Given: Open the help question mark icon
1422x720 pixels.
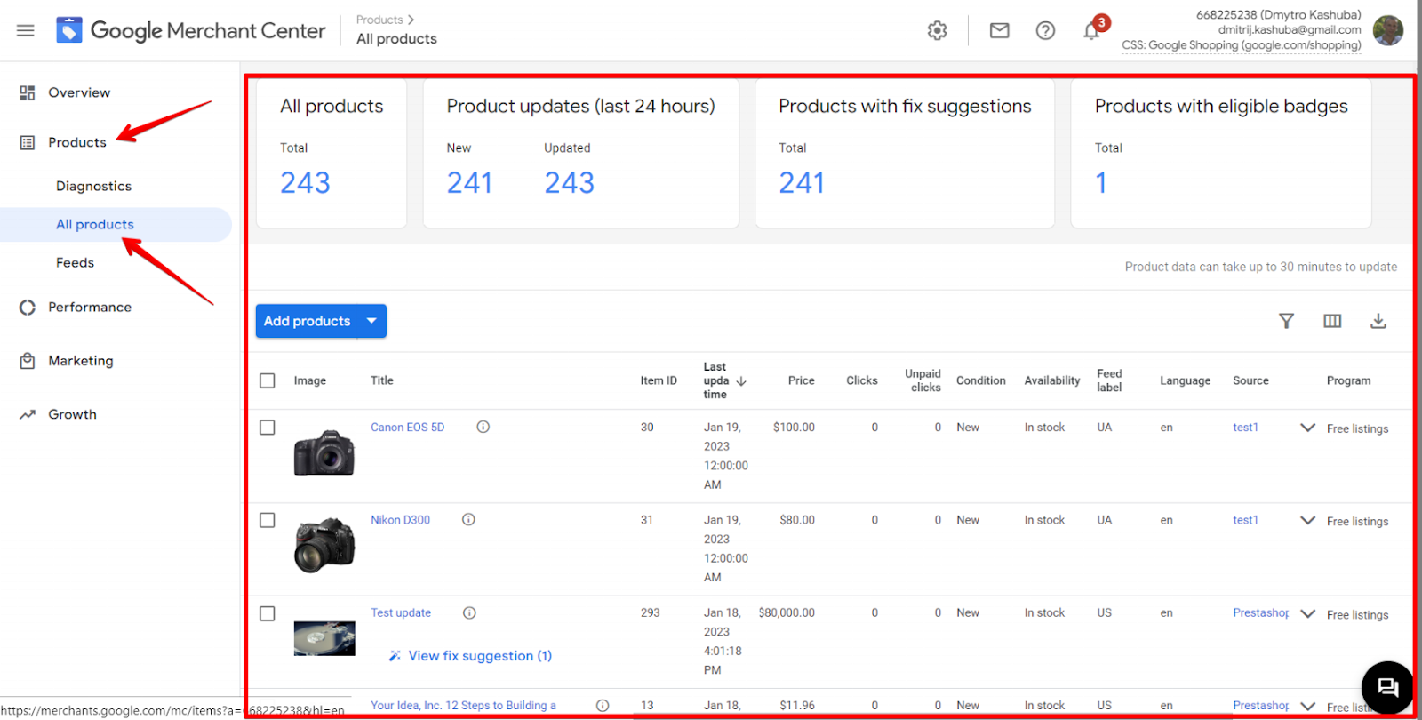Looking at the screenshot, I should point(1046,31).
